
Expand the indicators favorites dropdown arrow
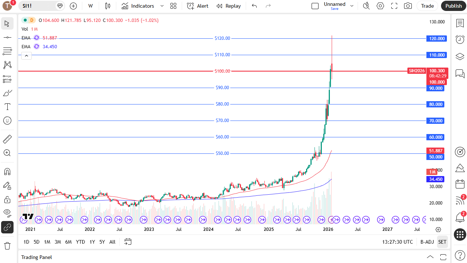click(x=162, y=6)
